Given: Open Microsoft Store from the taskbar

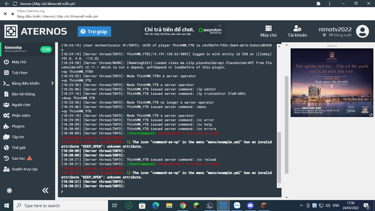Looking at the screenshot, I should pos(142,206).
